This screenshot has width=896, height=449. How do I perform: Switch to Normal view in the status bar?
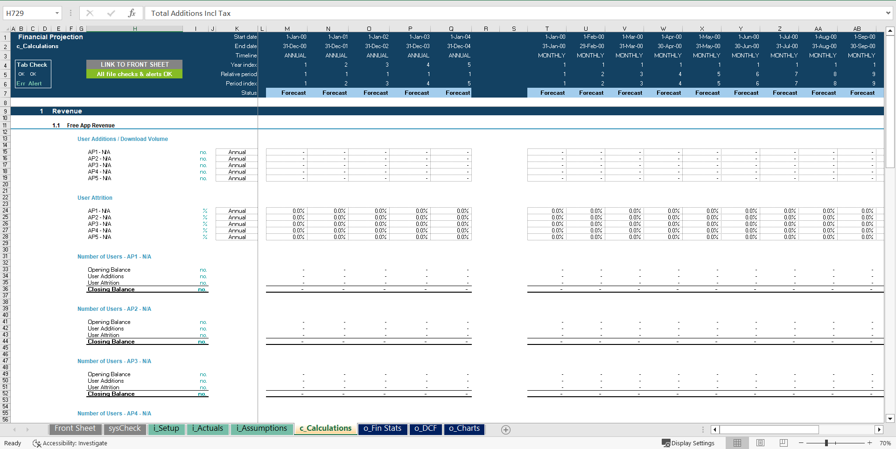click(737, 443)
